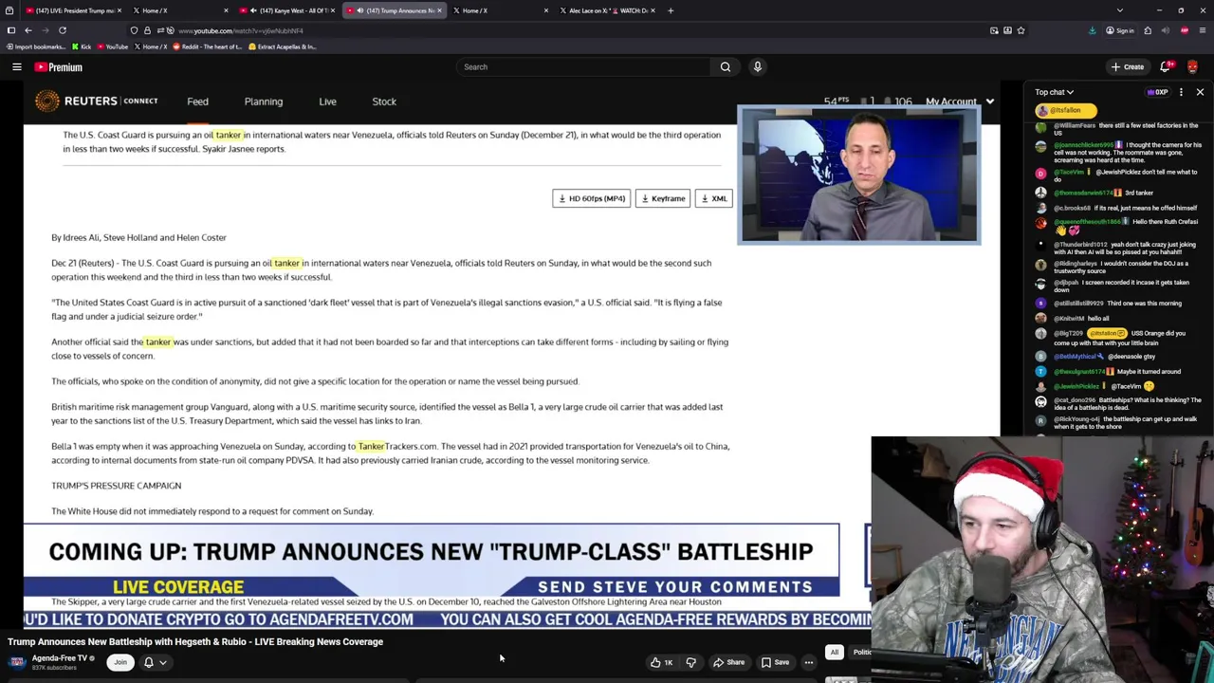The image size is (1214, 683).
Task: Open Extract Acapellas bookmark
Action: tap(282, 46)
